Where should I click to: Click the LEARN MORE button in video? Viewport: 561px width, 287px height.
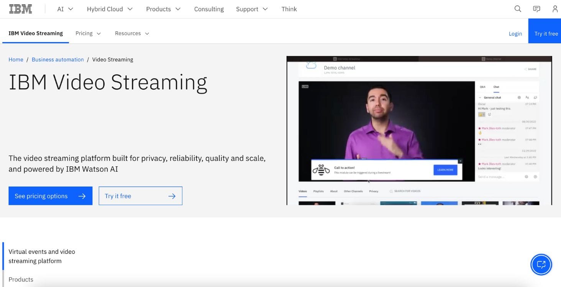coord(445,170)
